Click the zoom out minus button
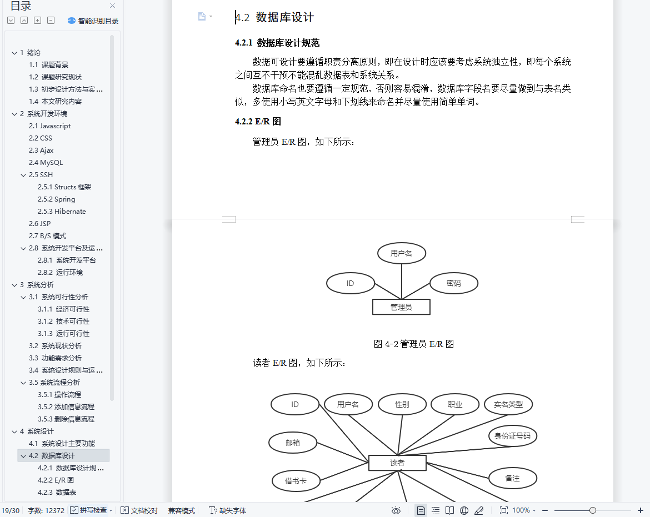Viewport: 650px width, 517px height. click(545, 510)
